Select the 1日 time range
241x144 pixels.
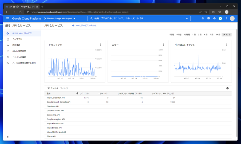194,35
